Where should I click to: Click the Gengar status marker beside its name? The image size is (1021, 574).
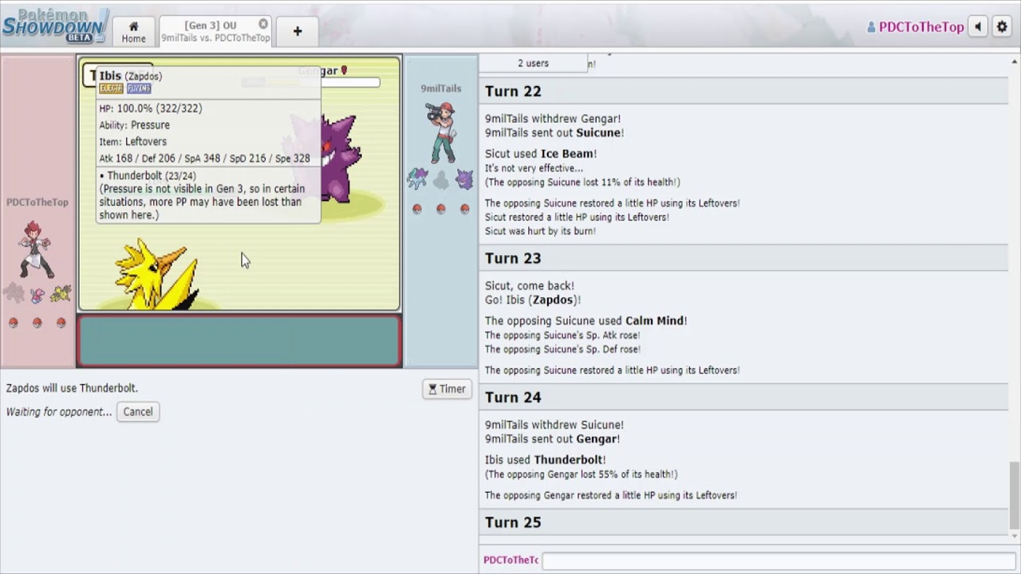(344, 71)
